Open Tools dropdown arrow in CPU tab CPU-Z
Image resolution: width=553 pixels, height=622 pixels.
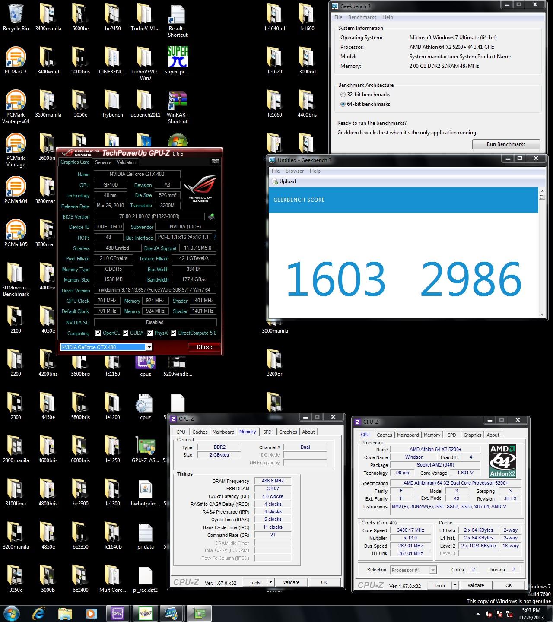[x=455, y=585]
